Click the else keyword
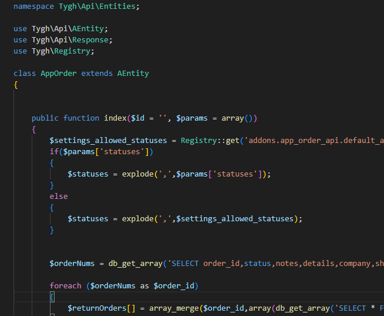The image size is (384, 316). pos(59,196)
